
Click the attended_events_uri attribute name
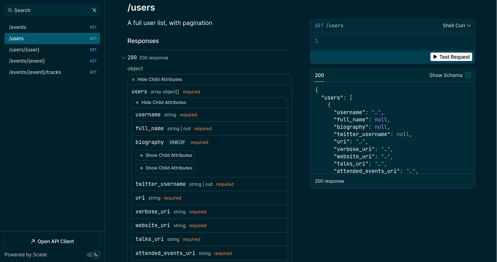pos(165,253)
